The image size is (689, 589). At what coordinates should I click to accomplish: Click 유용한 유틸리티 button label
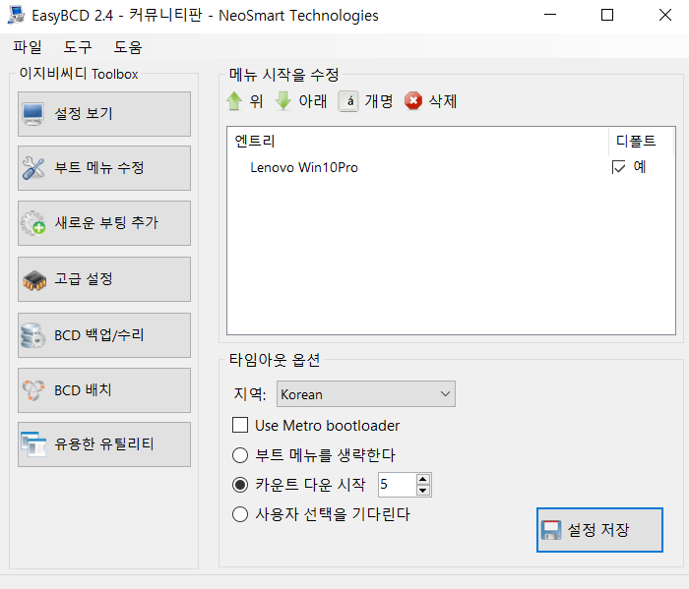104,443
